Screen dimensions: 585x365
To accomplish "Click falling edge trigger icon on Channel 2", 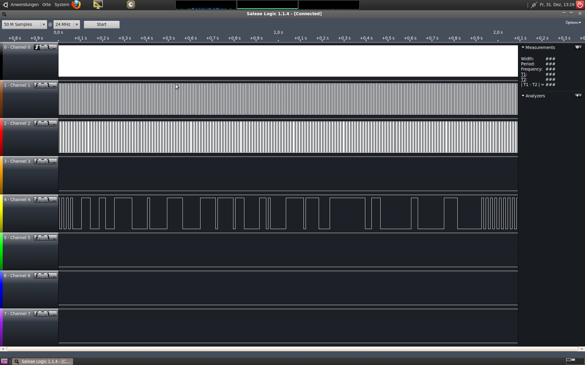I will point(48,123).
